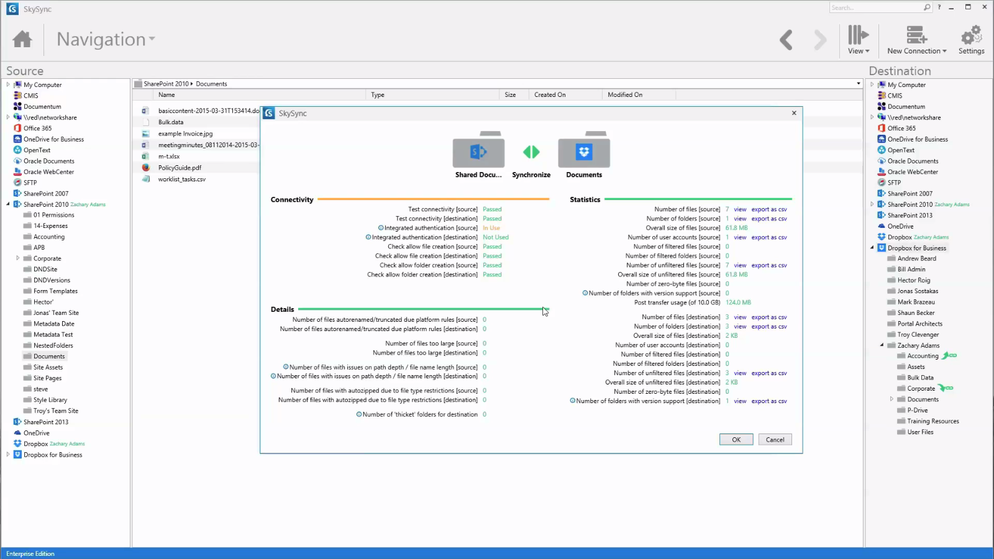Expand the Navigation dropdown
994x559 pixels.
(106, 39)
